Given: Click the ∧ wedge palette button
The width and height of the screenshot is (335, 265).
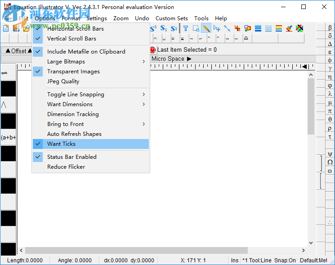Looking at the screenshot, I should coord(9,105).
